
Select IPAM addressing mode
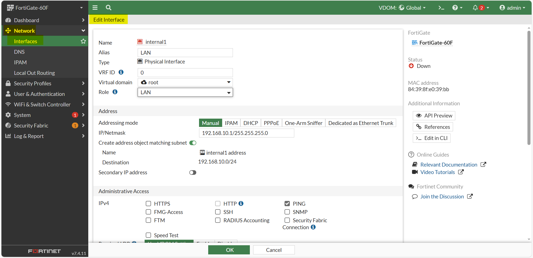231,123
